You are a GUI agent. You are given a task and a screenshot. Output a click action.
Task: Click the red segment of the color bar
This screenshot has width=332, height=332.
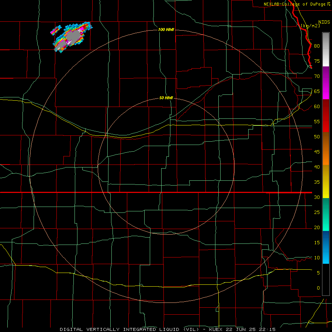pos(326,115)
